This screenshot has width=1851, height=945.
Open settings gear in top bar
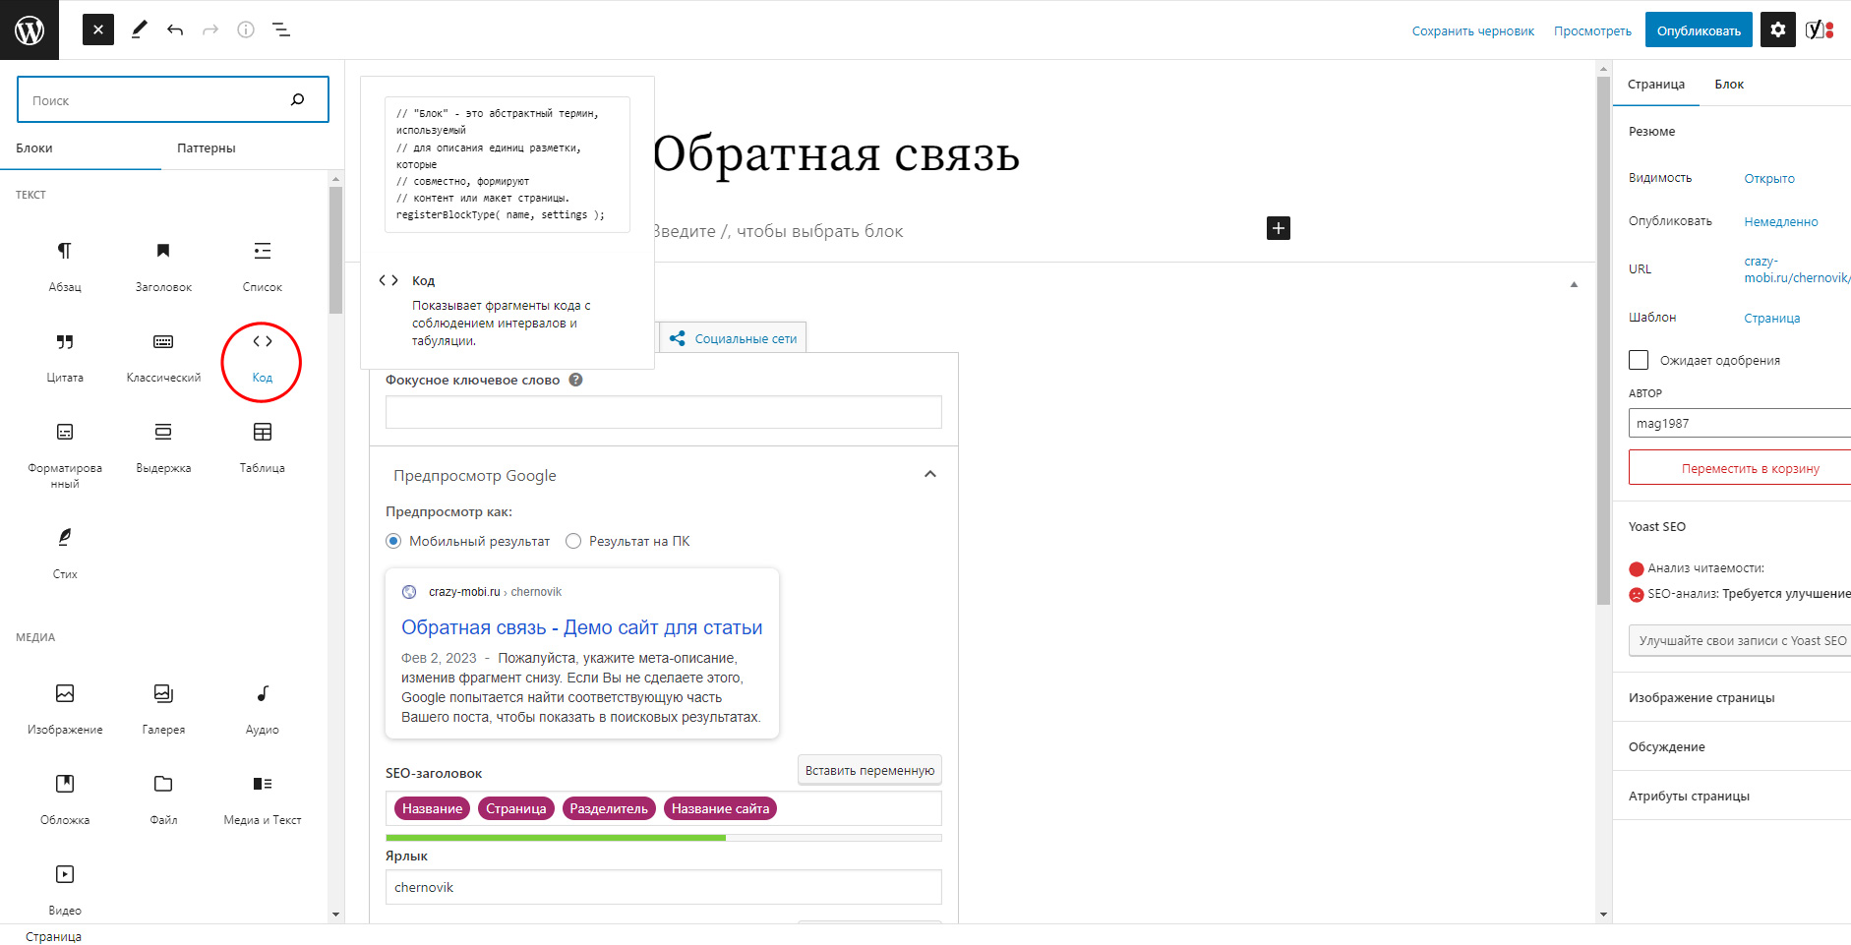click(x=1777, y=30)
